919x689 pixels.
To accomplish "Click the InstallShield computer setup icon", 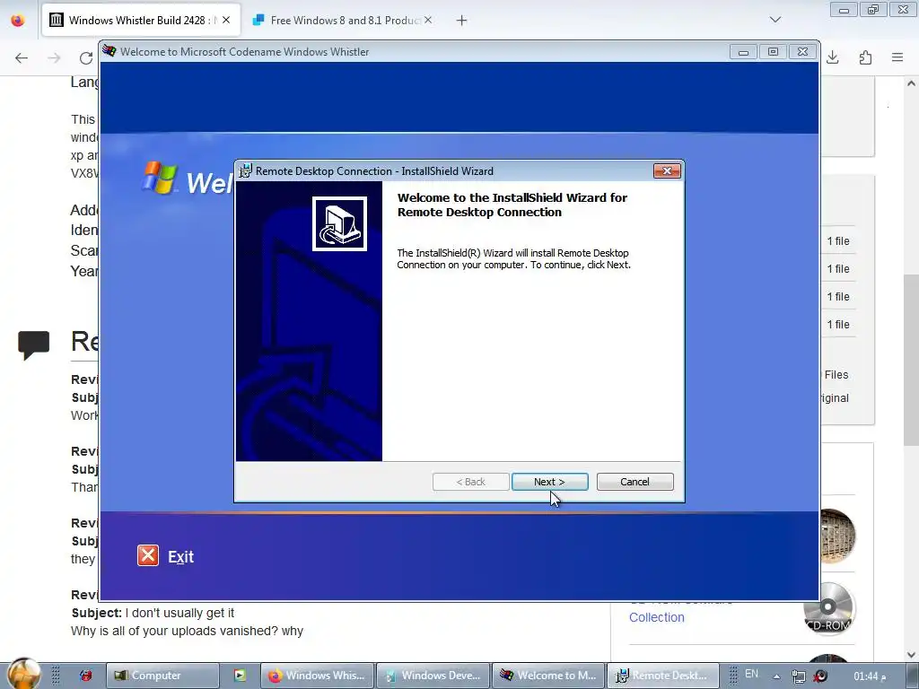I will click(339, 223).
